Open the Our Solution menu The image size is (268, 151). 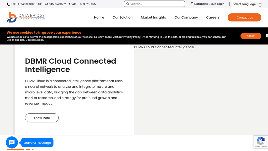[x=122, y=17]
